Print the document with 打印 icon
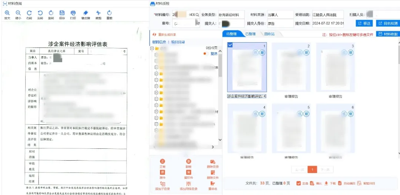 [x=73, y=13]
